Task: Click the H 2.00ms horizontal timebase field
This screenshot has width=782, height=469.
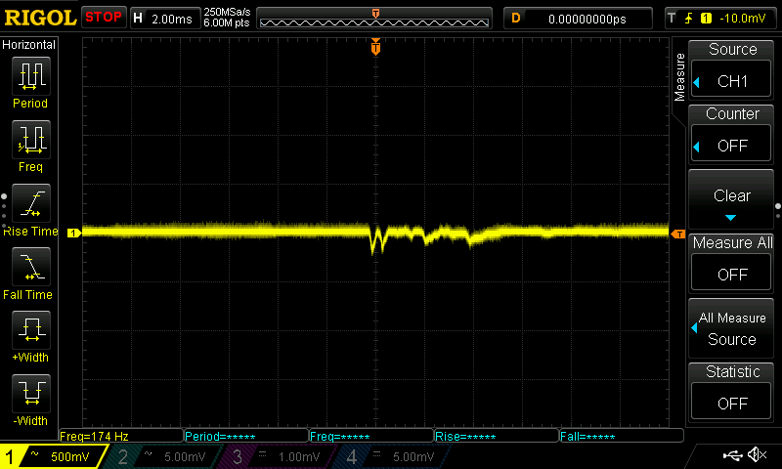Action: click(165, 19)
